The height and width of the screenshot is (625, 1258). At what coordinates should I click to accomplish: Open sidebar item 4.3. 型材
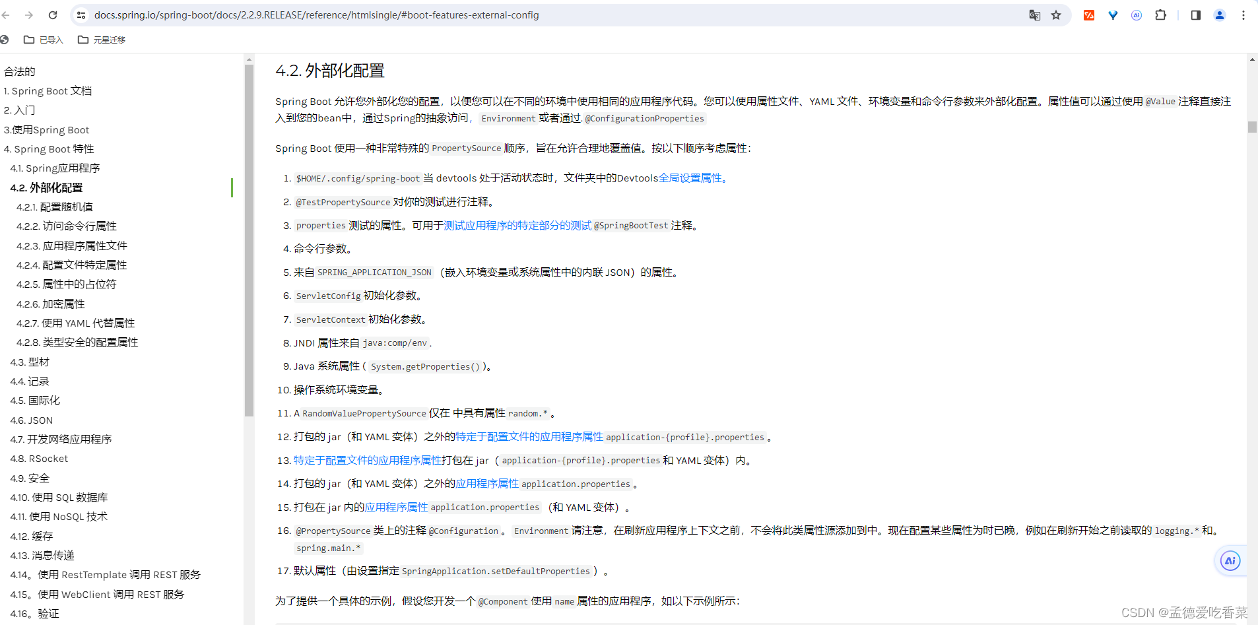[x=30, y=362]
